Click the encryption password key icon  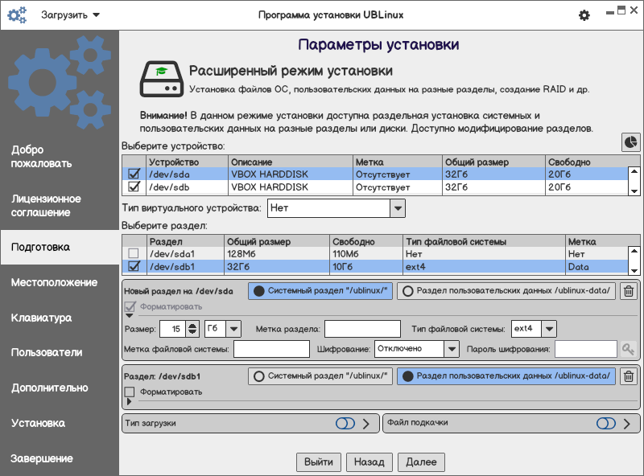click(x=628, y=349)
